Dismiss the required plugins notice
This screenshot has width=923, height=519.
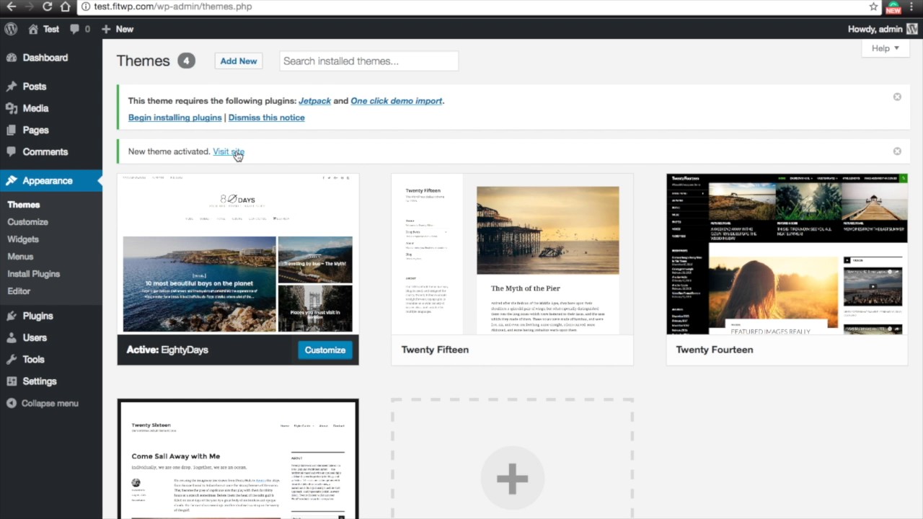click(897, 97)
